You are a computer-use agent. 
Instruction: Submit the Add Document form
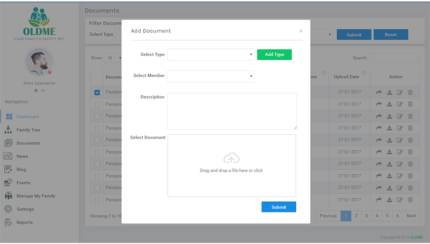(x=278, y=207)
